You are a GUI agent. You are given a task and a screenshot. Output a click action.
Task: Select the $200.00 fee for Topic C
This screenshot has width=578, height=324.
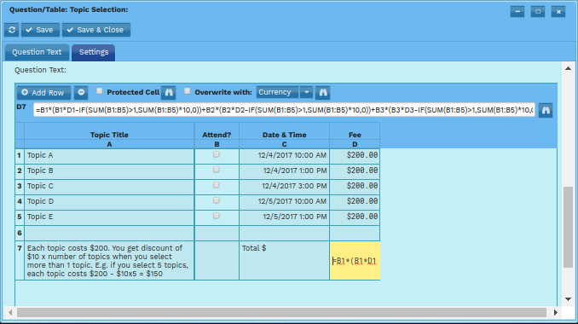(355, 187)
